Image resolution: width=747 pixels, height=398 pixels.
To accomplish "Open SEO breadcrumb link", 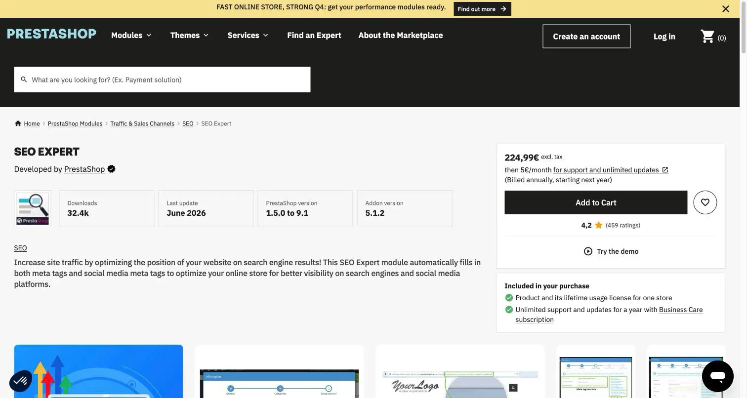I will 188,123.
